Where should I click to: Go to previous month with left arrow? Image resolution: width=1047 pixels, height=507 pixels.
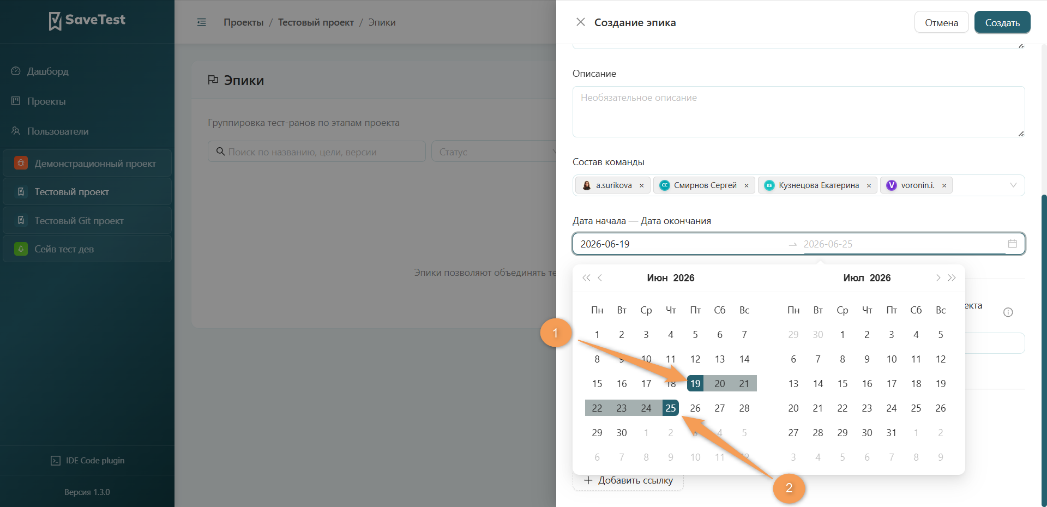coord(600,277)
